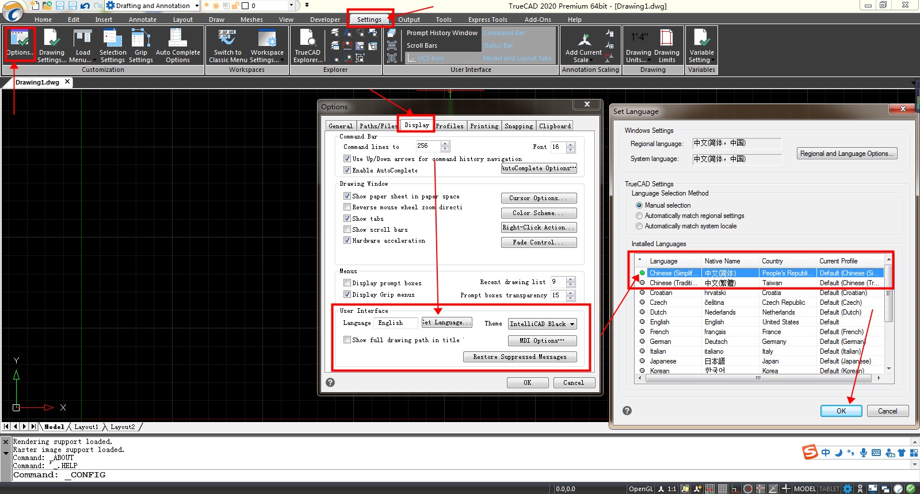This screenshot has width=920, height=494.
Task: Uncheck Hardware acceleration option
Action: point(348,240)
